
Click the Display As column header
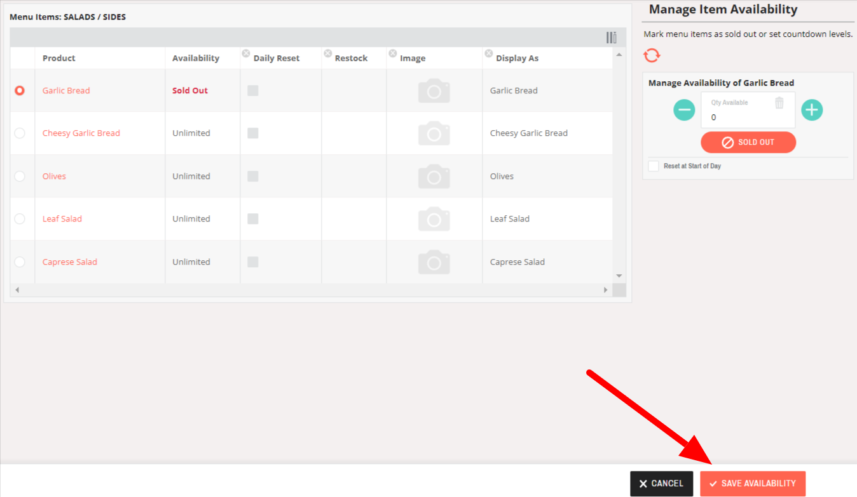(x=547, y=58)
